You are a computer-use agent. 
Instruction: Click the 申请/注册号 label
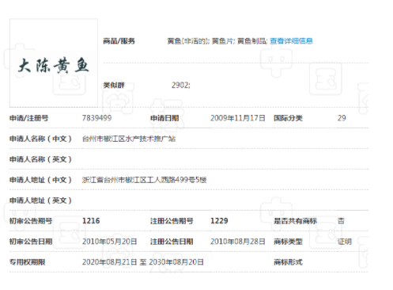click(x=29, y=118)
